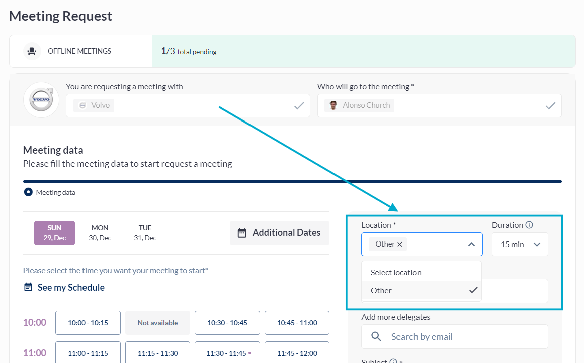Open Additional Dates
Image resolution: width=584 pixels, height=363 pixels.
[279, 233]
